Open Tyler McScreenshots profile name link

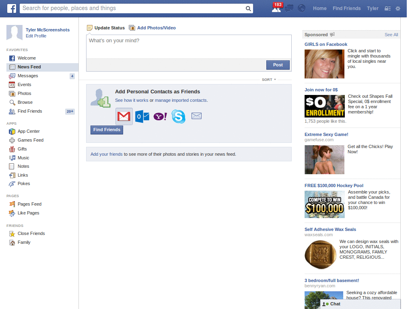tap(47, 30)
